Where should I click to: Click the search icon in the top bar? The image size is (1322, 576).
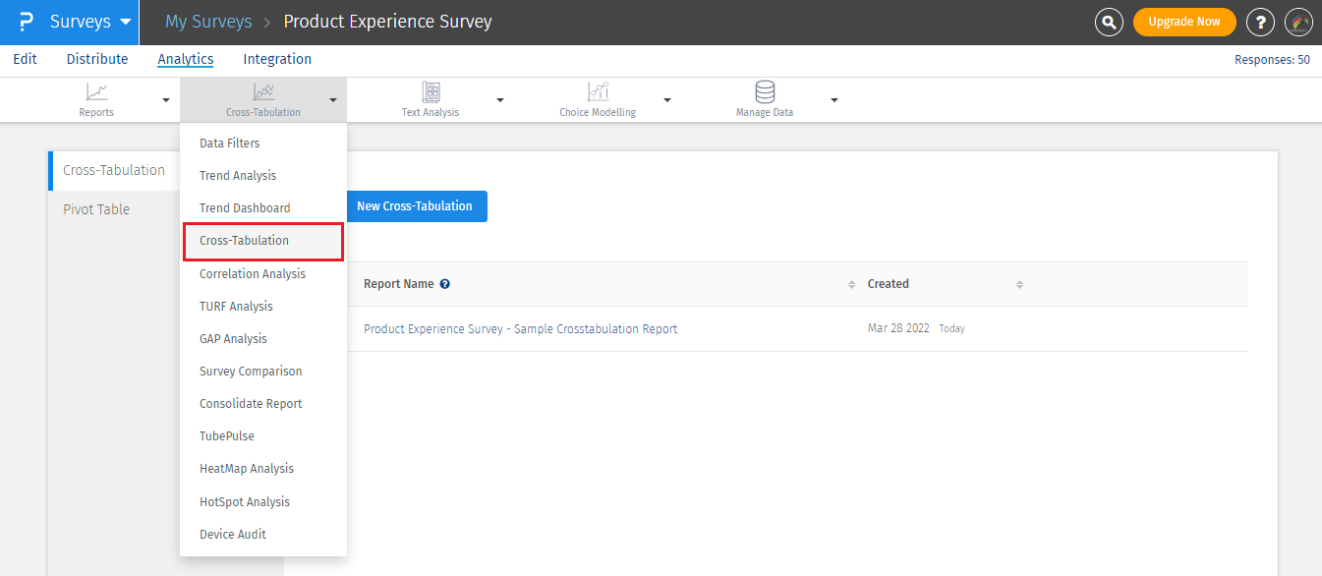point(1109,22)
